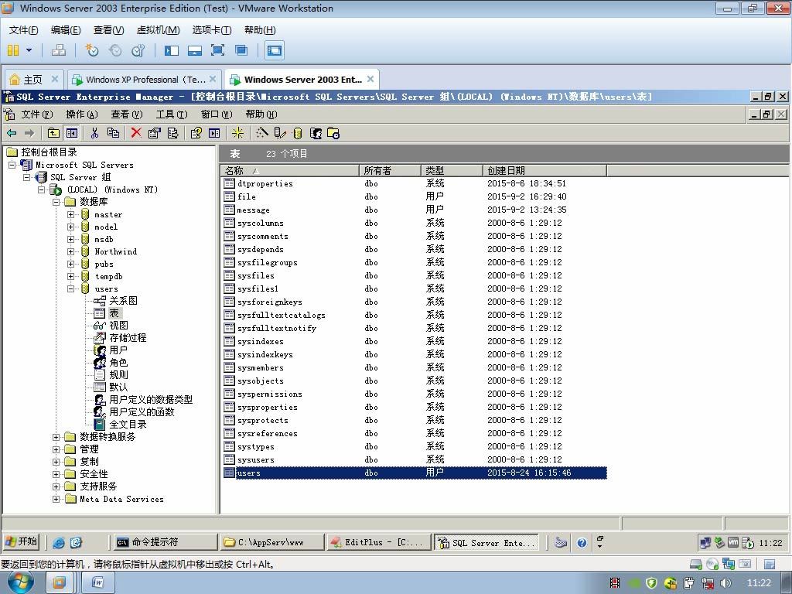The width and height of the screenshot is (792, 594).
Task: Select the file table row
Action: pos(415,196)
